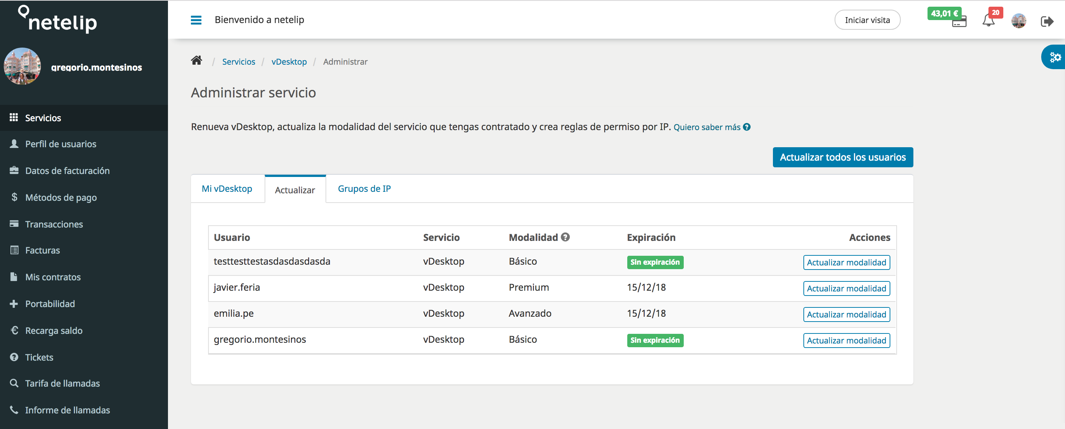This screenshot has width=1065, height=429.
Task: Click the Perfil de usuarios person icon
Action: pos(14,143)
